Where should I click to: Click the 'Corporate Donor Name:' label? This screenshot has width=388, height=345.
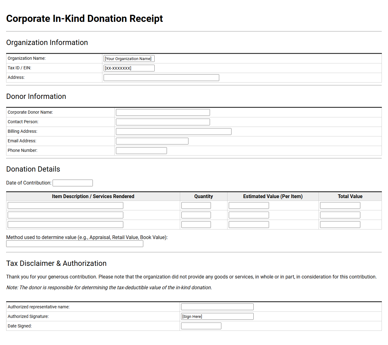30,112
